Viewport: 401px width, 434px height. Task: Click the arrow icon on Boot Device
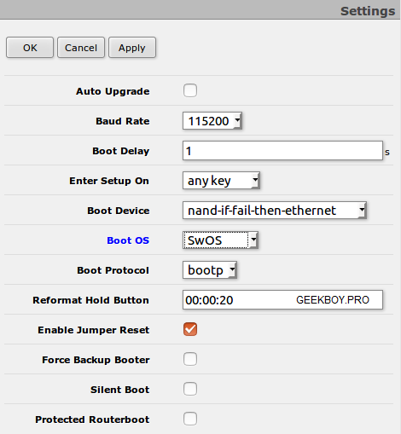362,211
